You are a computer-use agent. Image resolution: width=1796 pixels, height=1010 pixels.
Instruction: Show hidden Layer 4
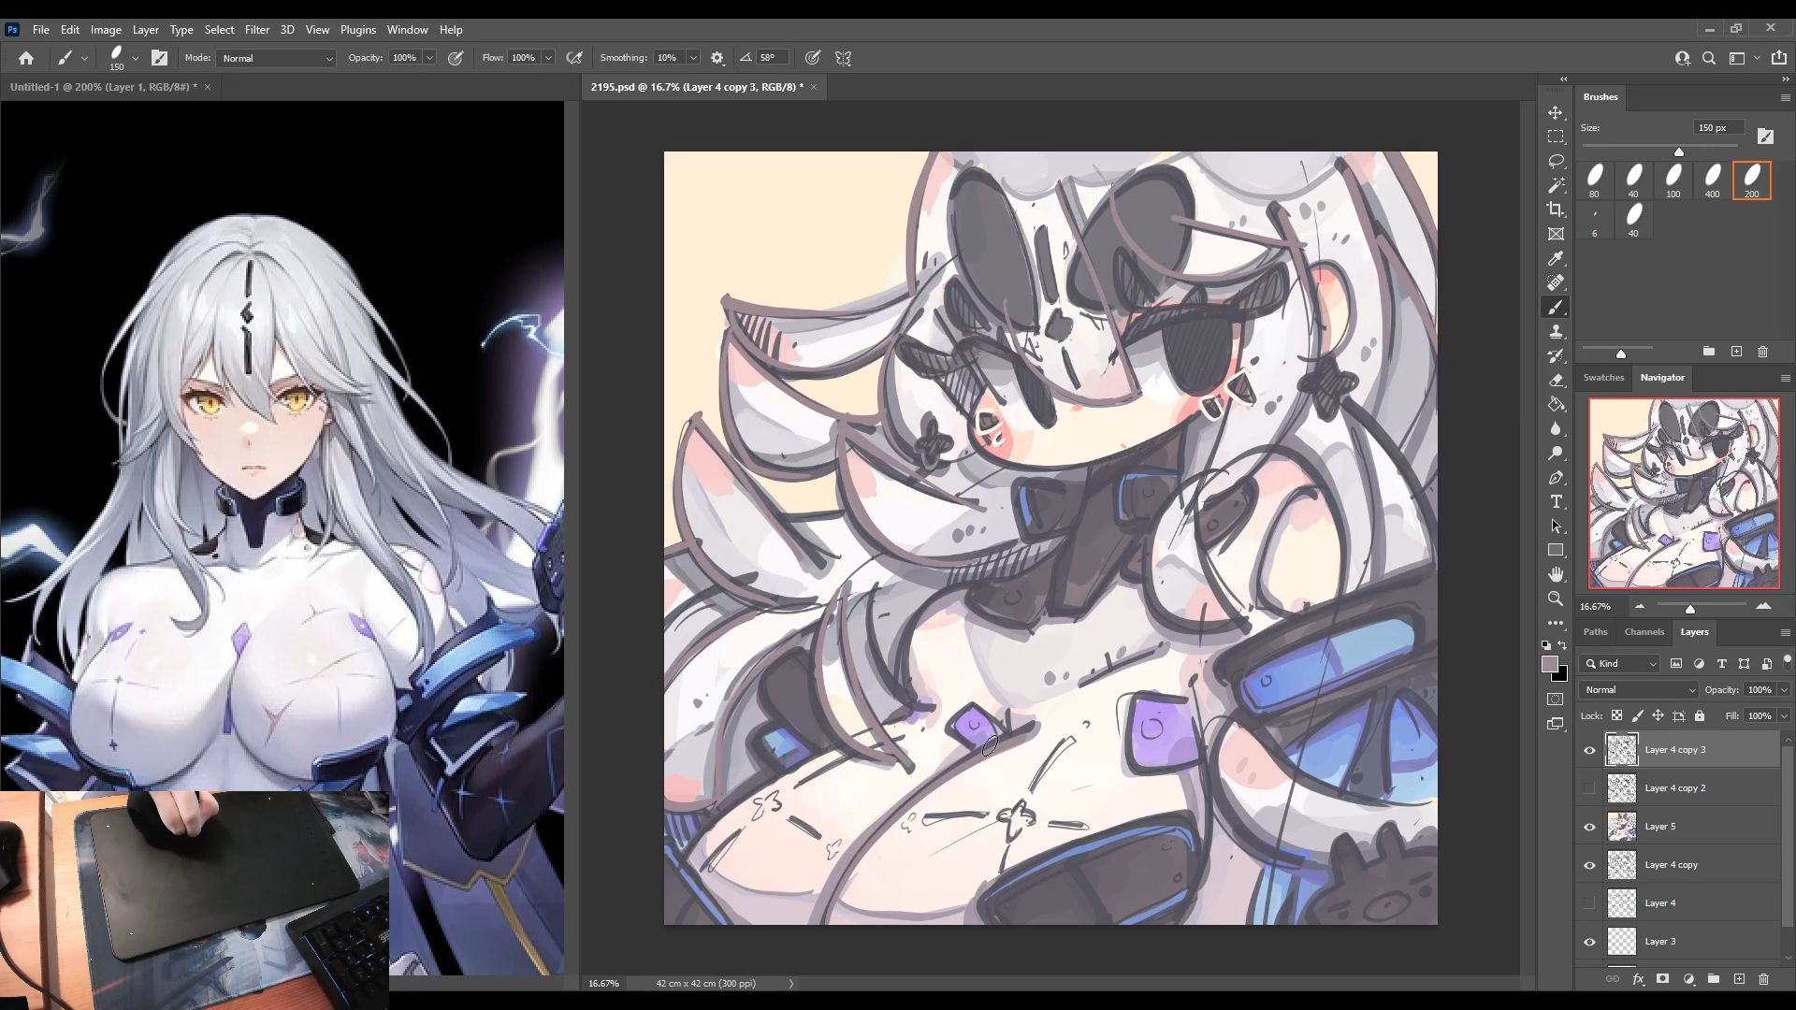(x=1589, y=903)
